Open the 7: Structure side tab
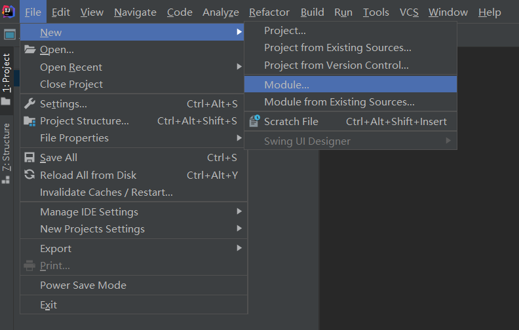 pyautogui.click(x=7, y=147)
